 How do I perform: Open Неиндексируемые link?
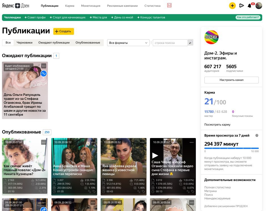(217, 198)
